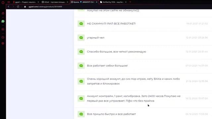Click the review starting 'Аккаунт нонпрайм, 1 ранг'
Screen dimensions: 212x119
[x=134, y=99]
